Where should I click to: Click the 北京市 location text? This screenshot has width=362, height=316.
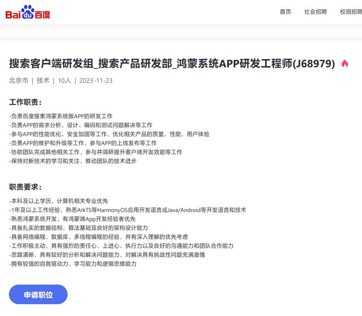[19, 80]
